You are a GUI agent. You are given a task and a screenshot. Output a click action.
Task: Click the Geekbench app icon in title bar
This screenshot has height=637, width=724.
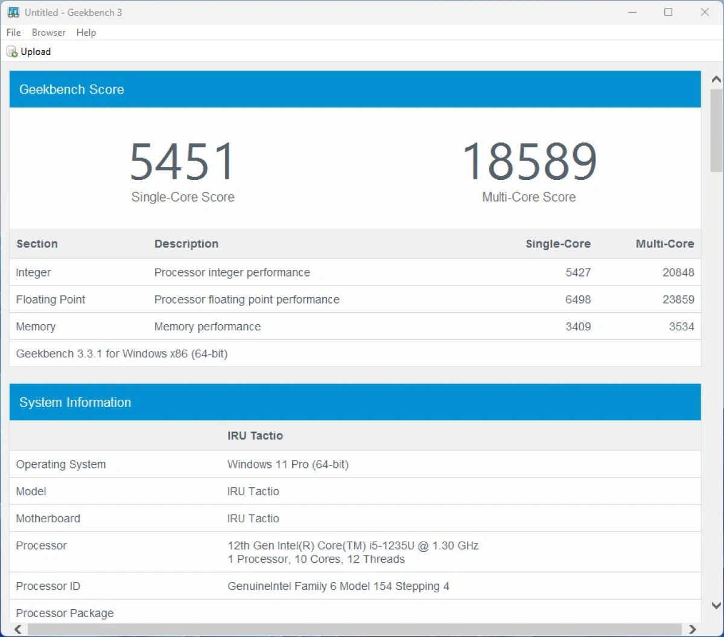coord(13,12)
